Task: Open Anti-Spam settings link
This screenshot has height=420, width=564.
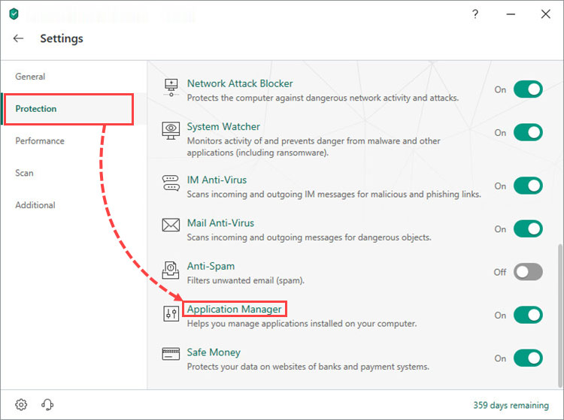Action: point(211,266)
